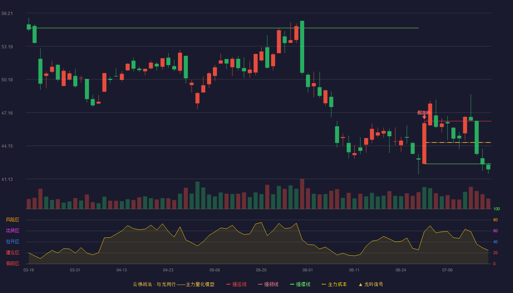
Task: Click the 04-23 date label
Action: coord(168,270)
